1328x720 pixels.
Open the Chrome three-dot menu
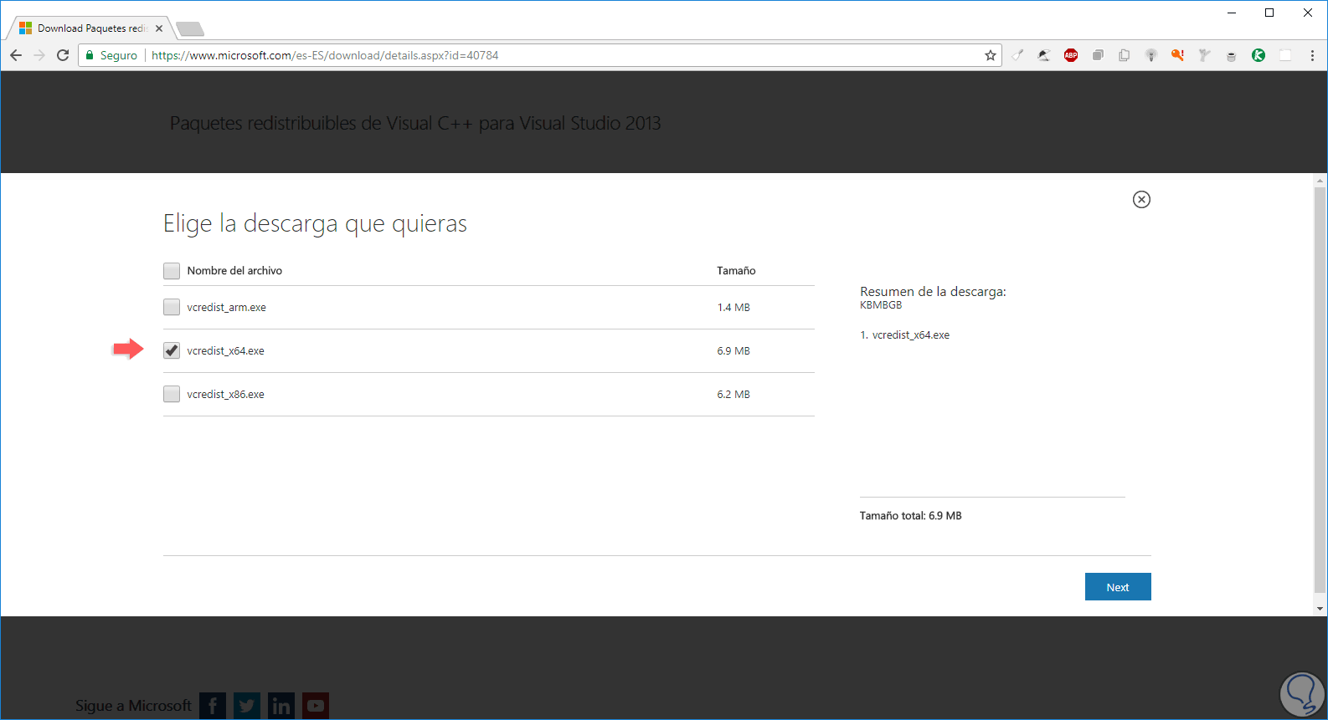1312,55
